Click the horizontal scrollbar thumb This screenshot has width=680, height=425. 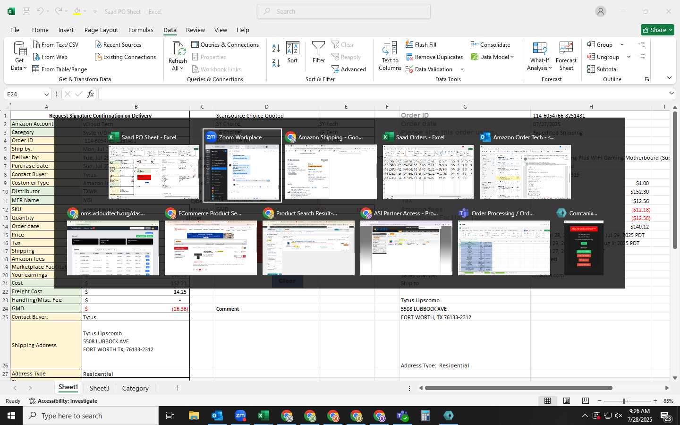pos(518,388)
